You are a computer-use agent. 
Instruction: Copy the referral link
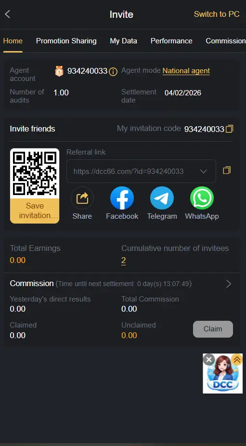click(227, 171)
